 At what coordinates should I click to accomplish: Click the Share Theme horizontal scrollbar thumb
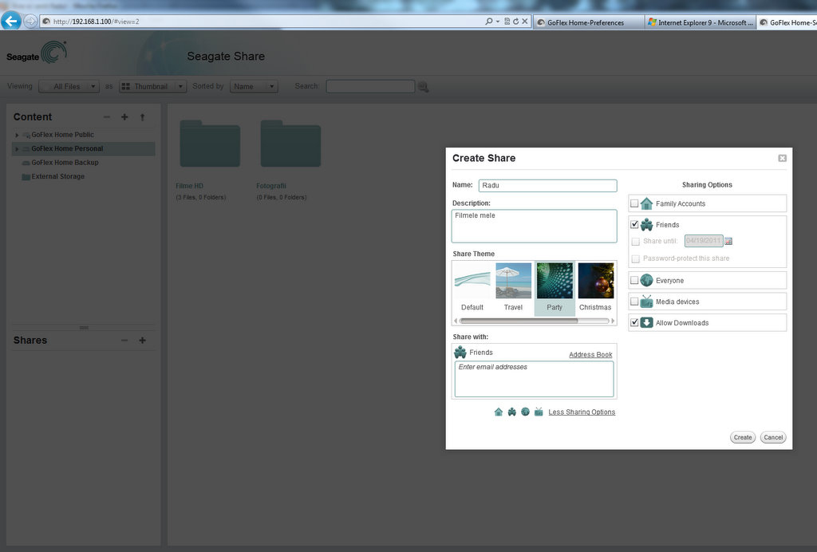519,321
